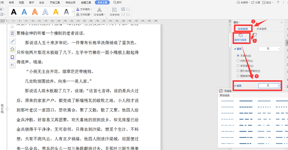Open the 章节 chapter tab

click(31, 2)
